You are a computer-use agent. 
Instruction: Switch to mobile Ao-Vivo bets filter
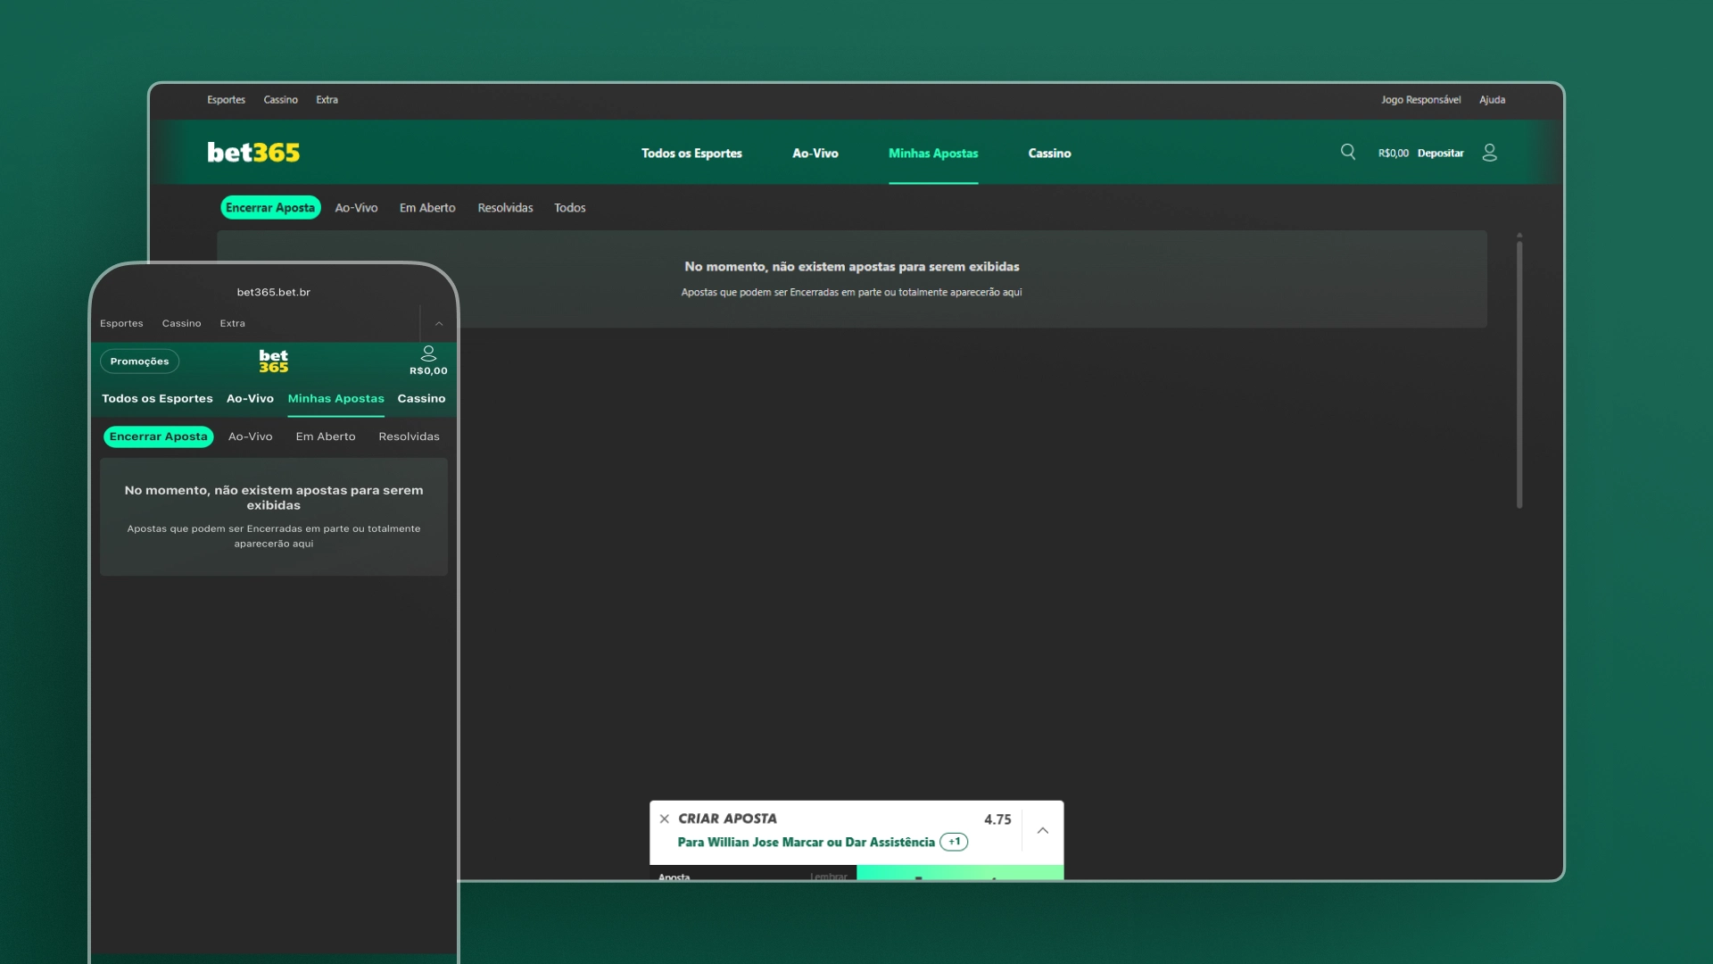point(250,436)
